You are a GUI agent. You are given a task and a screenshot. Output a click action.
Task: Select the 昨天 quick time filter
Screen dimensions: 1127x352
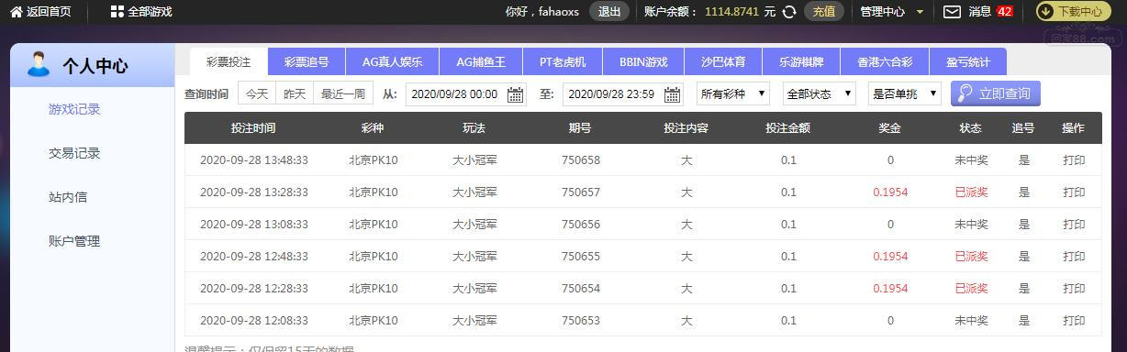click(x=295, y=93)
